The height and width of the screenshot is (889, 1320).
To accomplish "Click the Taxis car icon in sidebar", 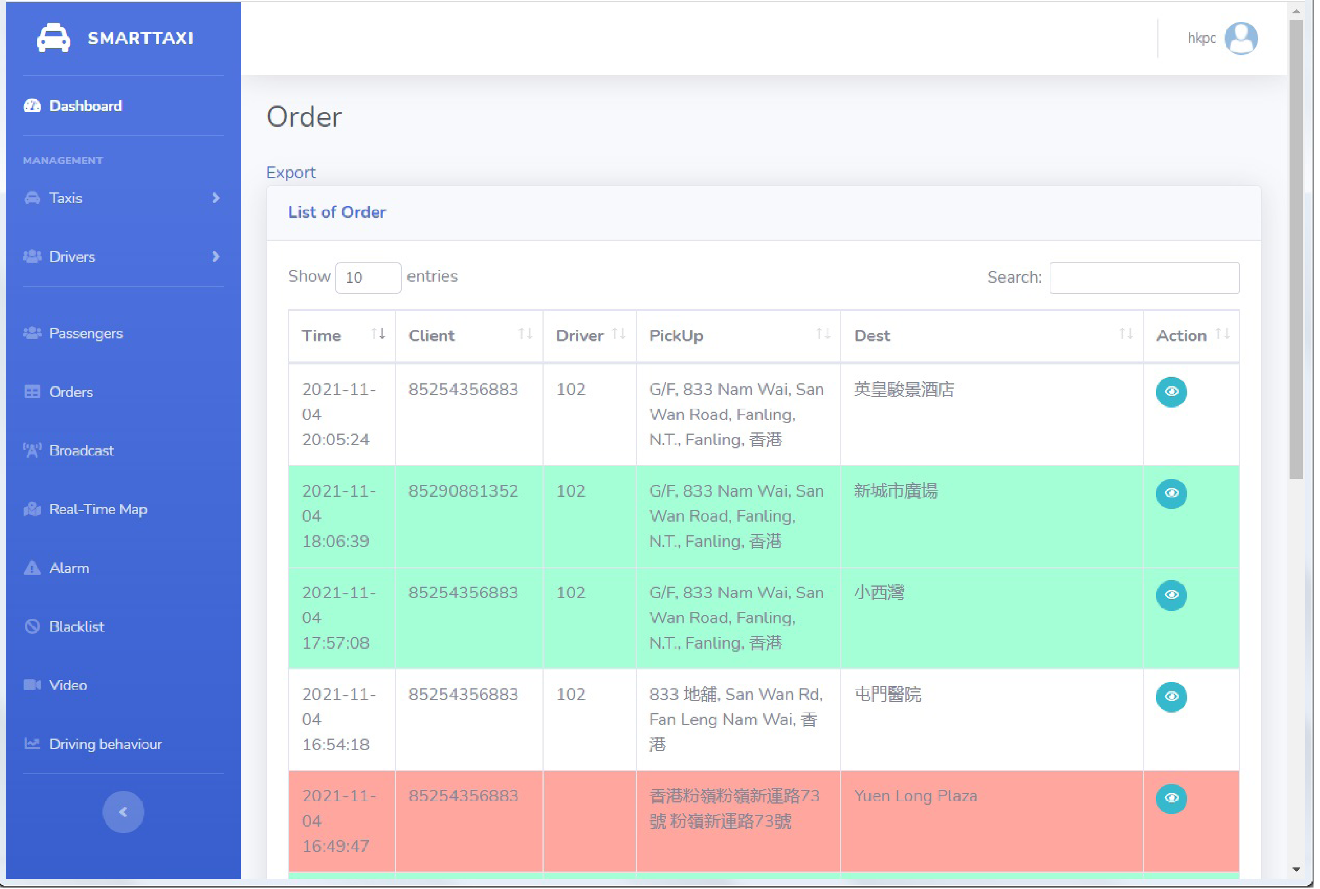I will (x=32, y=198).
